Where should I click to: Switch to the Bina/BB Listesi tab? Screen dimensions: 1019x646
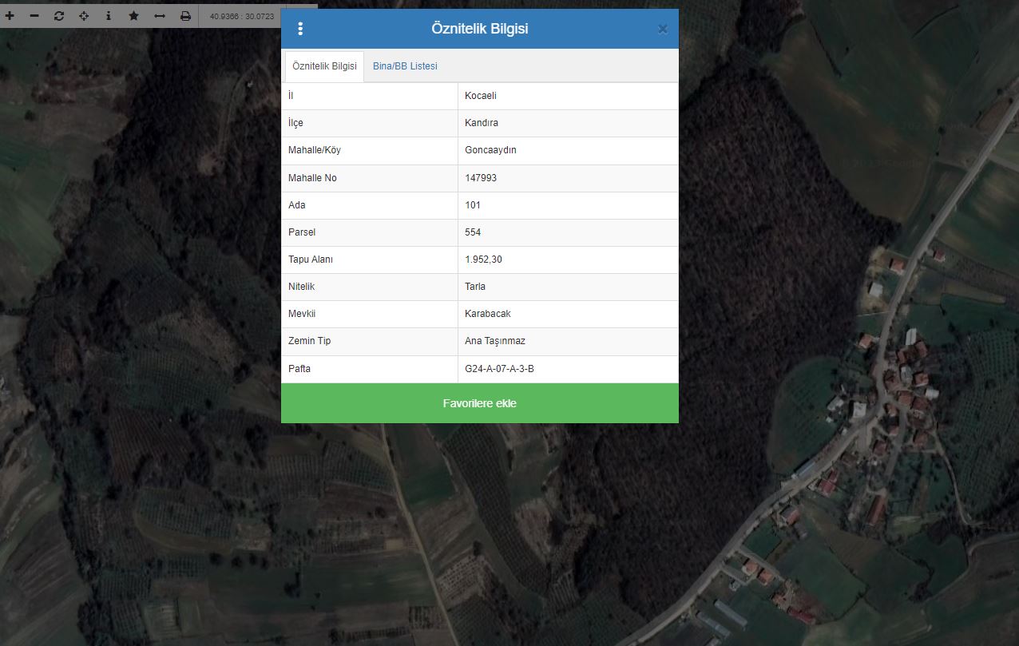click(x=405, y=66)
